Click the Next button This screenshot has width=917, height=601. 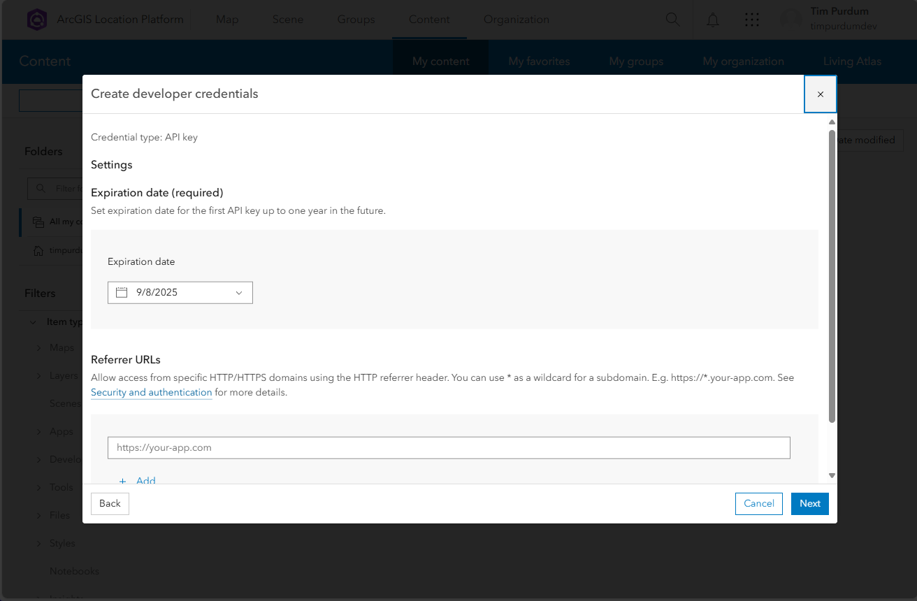pyautogui.click(x=810, y=503)
